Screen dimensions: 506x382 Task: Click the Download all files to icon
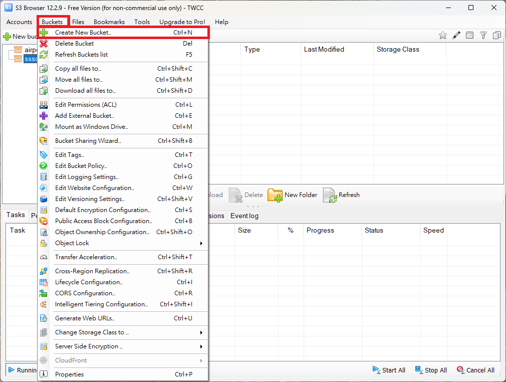tap(44, 91)
